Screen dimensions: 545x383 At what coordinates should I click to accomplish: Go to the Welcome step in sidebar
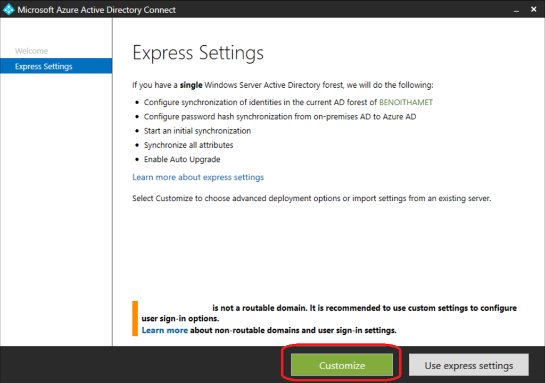[31, 51]
